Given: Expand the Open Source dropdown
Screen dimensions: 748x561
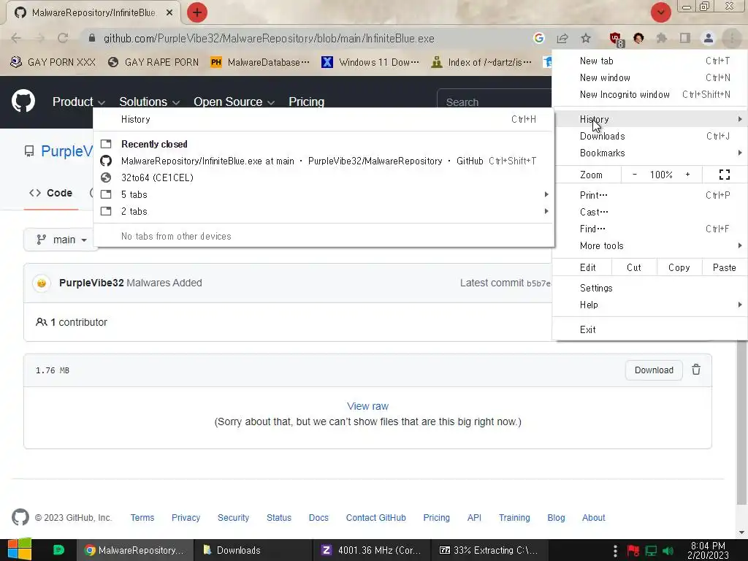Looking at the screenshot, I should [x=234, y=102].
